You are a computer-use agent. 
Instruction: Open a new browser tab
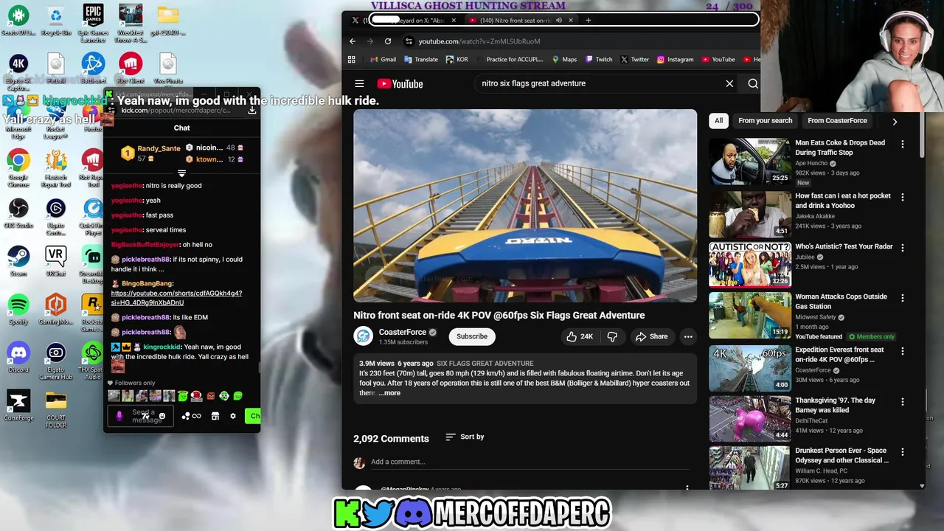[x=588, y=20]
